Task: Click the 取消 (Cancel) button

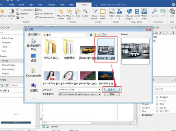Action: click(x=112, y=94)
